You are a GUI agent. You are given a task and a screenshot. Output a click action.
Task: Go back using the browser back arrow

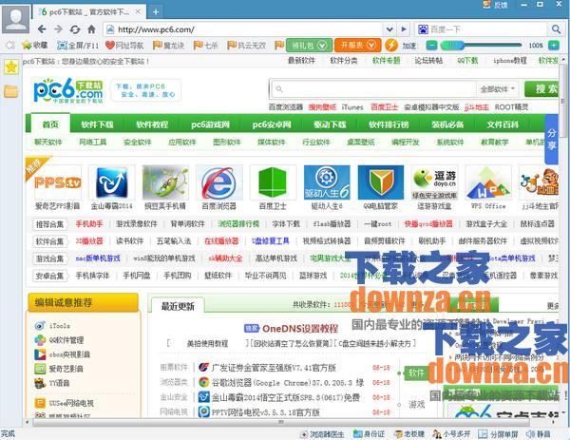pyautogui.click(x=42, y=29)
